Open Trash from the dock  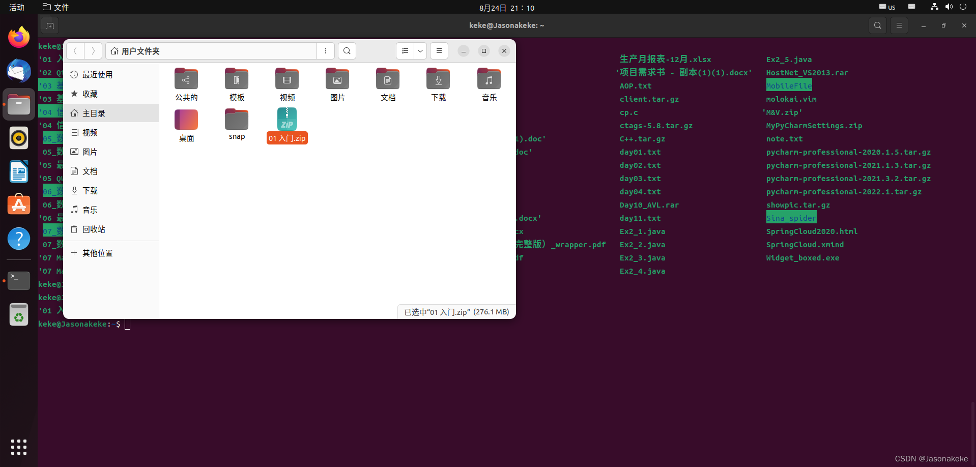point(19,314)
